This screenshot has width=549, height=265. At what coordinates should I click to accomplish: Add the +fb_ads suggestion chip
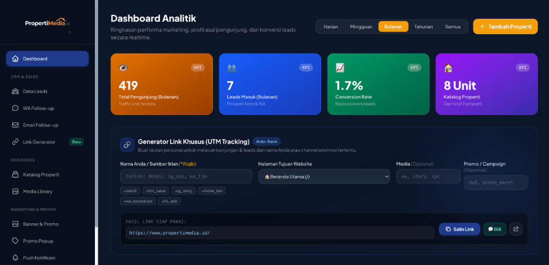(169, 201)
